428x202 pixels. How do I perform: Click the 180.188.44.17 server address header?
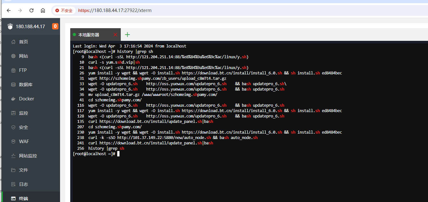[x=31, y=27]
